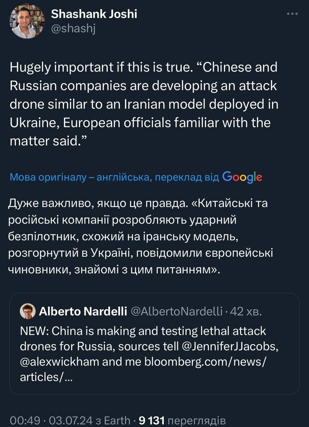Click the 9 131 переглядів view count
This screenshot has width=309, height=427.
(182, 420)
